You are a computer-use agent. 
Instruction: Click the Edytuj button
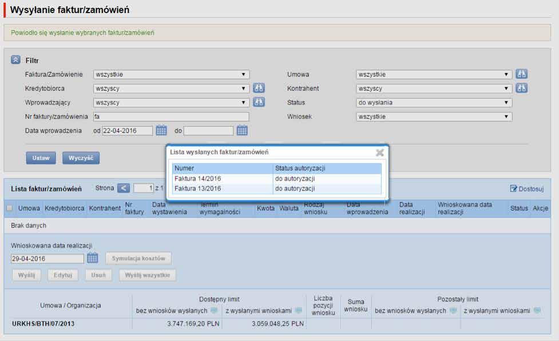tap(63, 275)
